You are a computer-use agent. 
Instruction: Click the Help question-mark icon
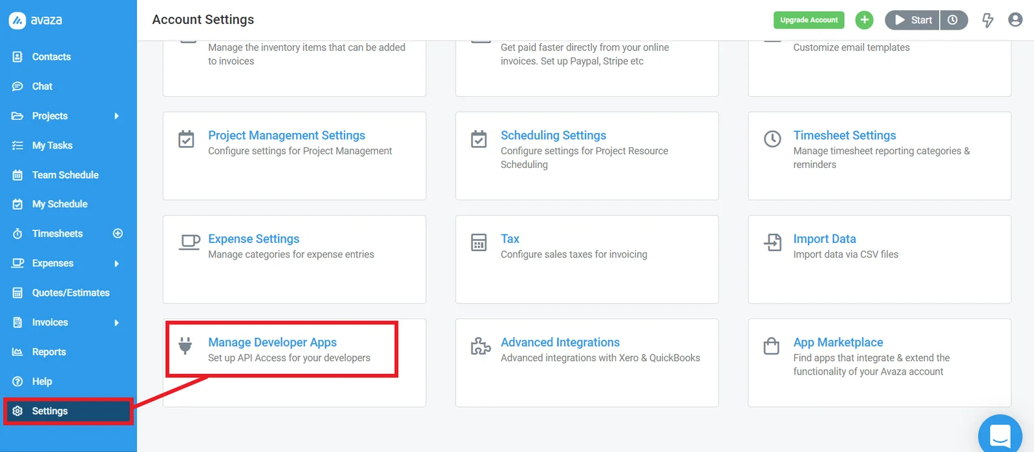[17, 382]
